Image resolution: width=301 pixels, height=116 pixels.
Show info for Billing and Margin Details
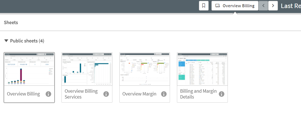point(221,94)
